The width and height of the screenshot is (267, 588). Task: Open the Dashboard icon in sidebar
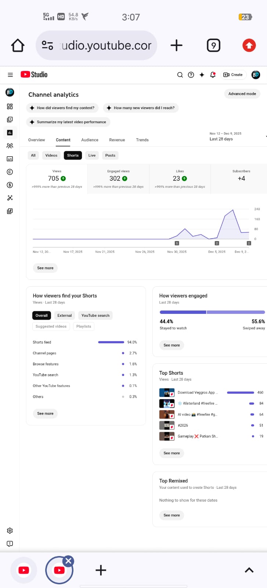pyautogui.click(x=10, y=107)
